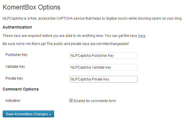Viewport: 189px width, 126px height.
Task: Click the 'NLPCaptcha is a free' description paragraph
Action: 92,18
